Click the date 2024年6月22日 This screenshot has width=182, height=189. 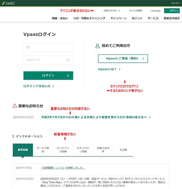[23, 117]
